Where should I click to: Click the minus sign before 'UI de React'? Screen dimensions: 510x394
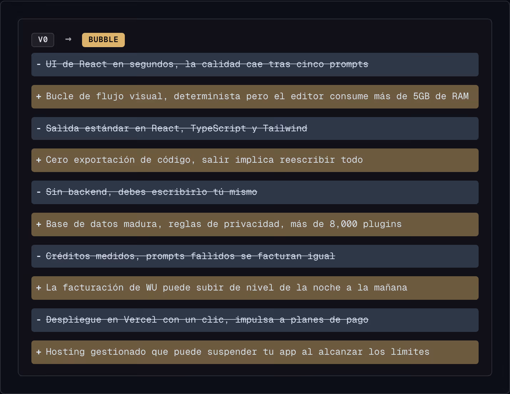39,65
